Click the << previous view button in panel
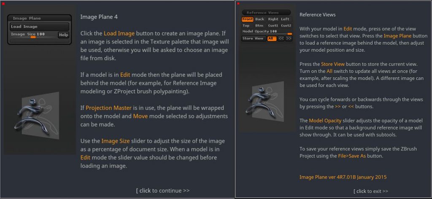 coord(281,38)
